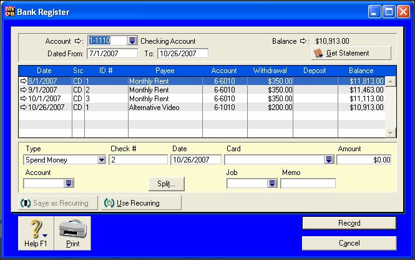415x260 pixels.
Task: Click the Payee column header
Action: point(165,71)
